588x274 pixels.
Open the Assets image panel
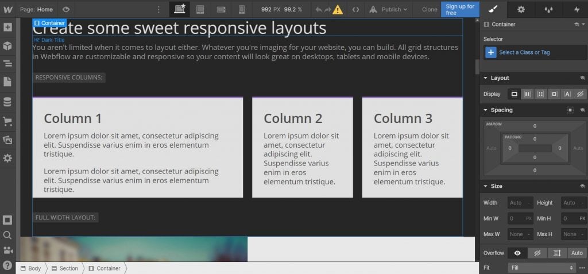pyautogui.click(x=7, y=140)
